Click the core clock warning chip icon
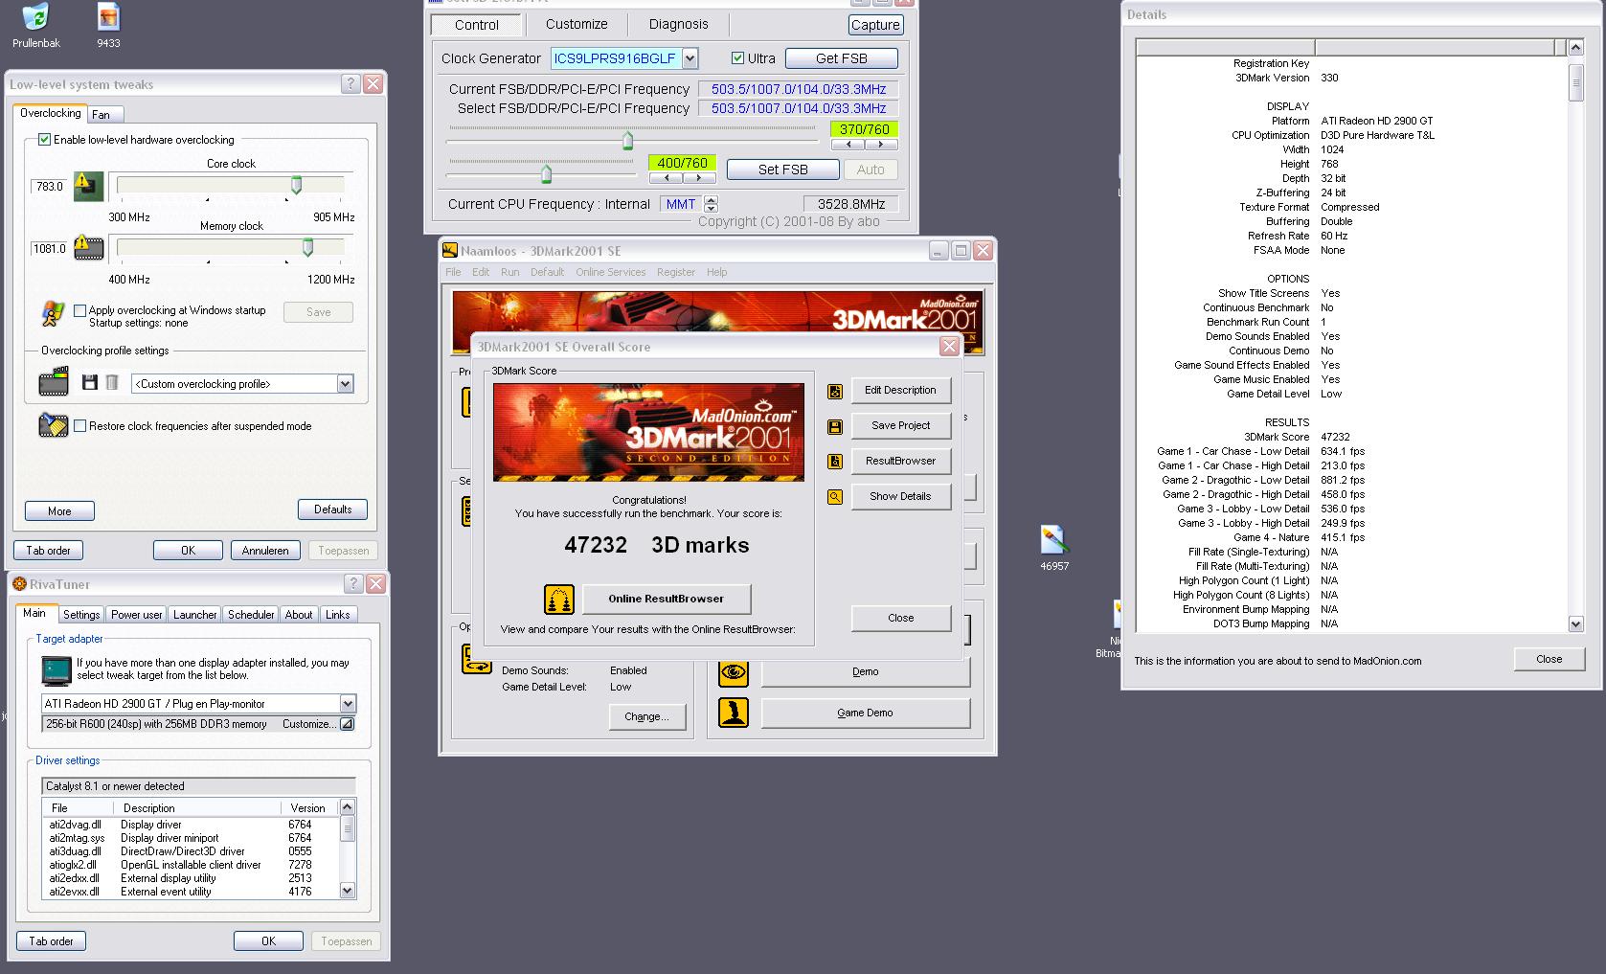1606x974 pixels. point(88,186)
